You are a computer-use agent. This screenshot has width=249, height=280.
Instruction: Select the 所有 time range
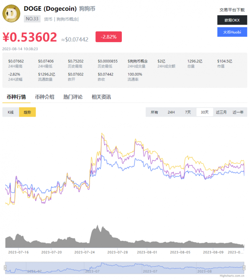coord(154,112)
